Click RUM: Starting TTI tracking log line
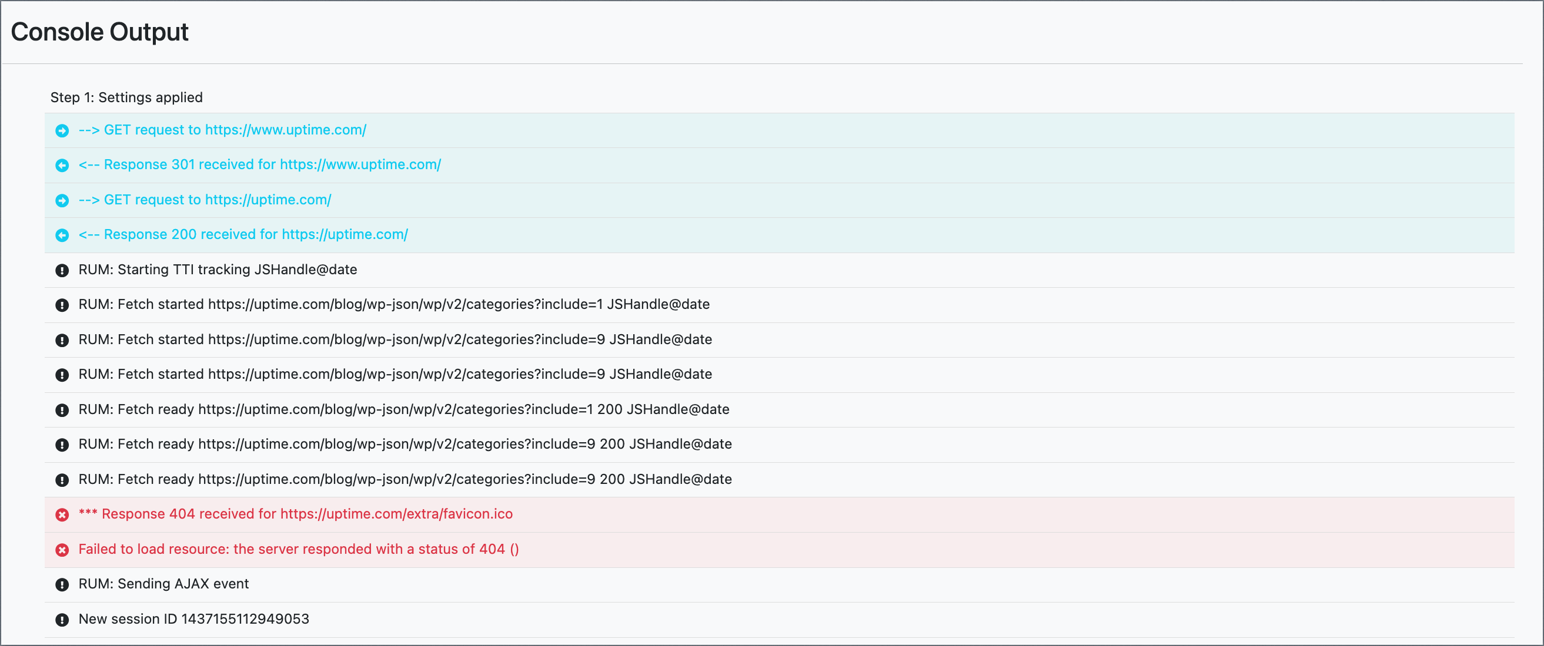Screen dimensions: 1544x646 tap(779, 270)
